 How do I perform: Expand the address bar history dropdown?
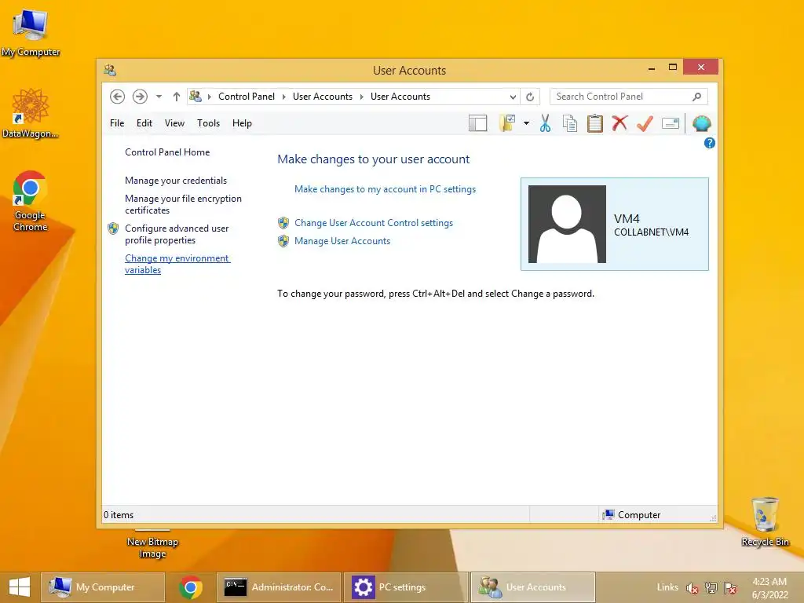point(512,97)
